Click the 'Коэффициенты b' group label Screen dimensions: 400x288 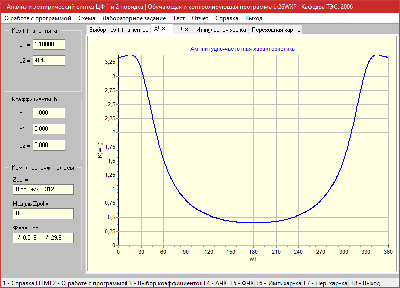[x=34, y=99]
